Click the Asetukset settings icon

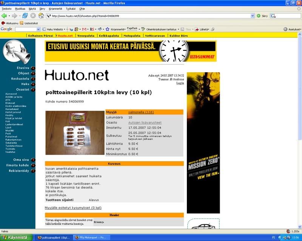tap(285, 29)
